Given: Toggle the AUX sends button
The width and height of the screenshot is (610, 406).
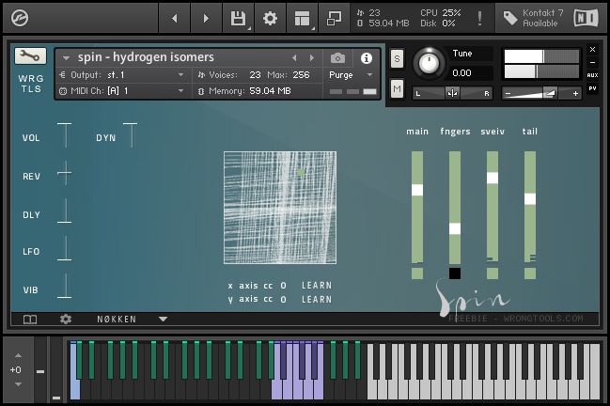Looking at the screenshot, I should tap(592, 75).
